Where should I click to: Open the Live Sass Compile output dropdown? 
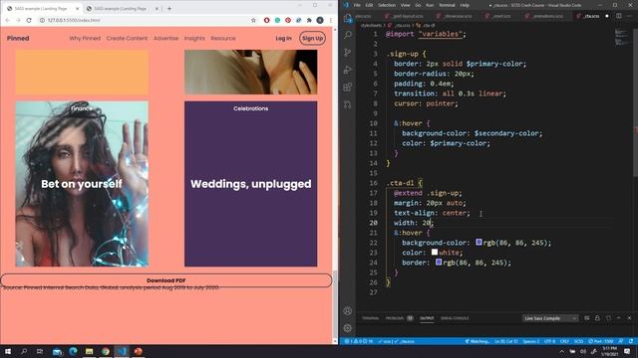pos(549,318)
